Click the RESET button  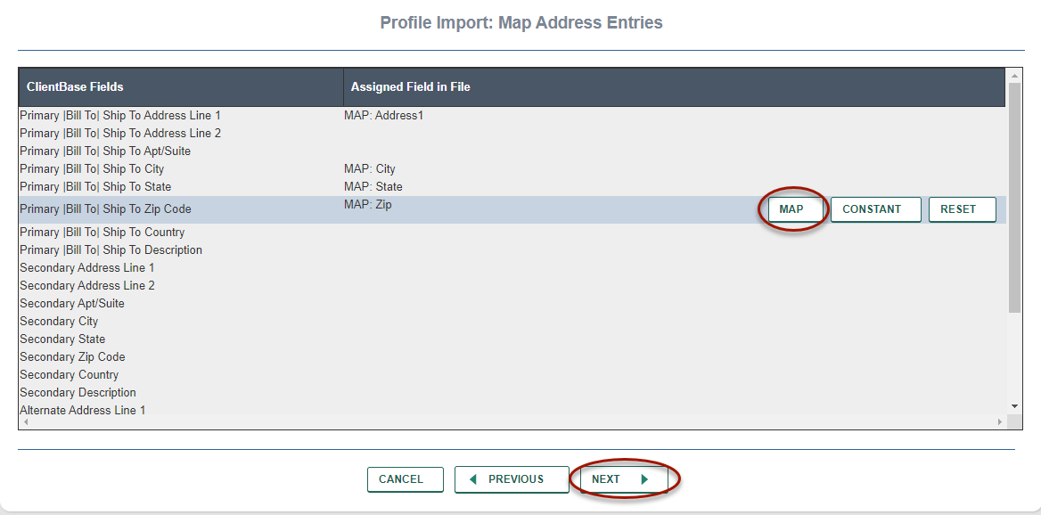962,209
